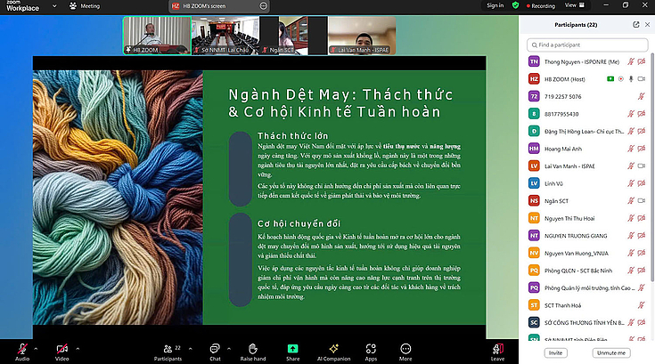The image size is (655, 364).
Task: Unmute the microphone with the Audio icon
Action: 22,349
